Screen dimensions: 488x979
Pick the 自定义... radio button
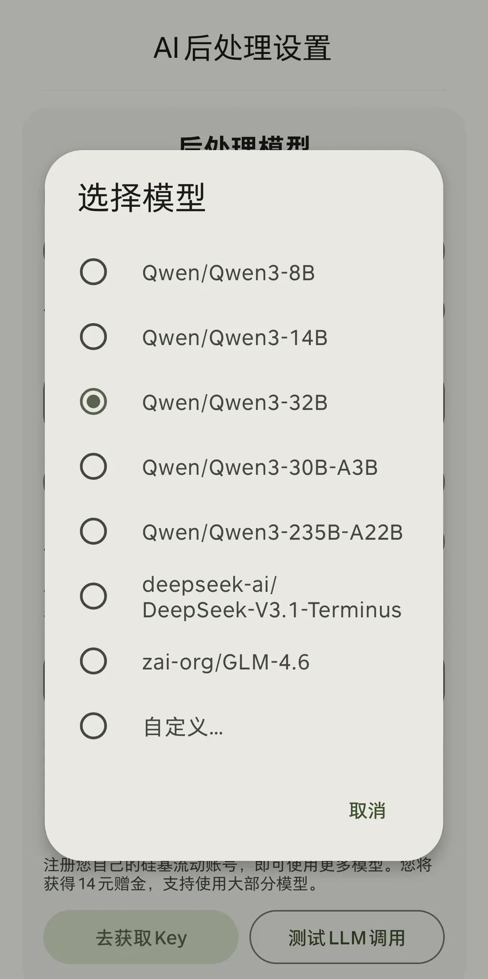[93, 726]
